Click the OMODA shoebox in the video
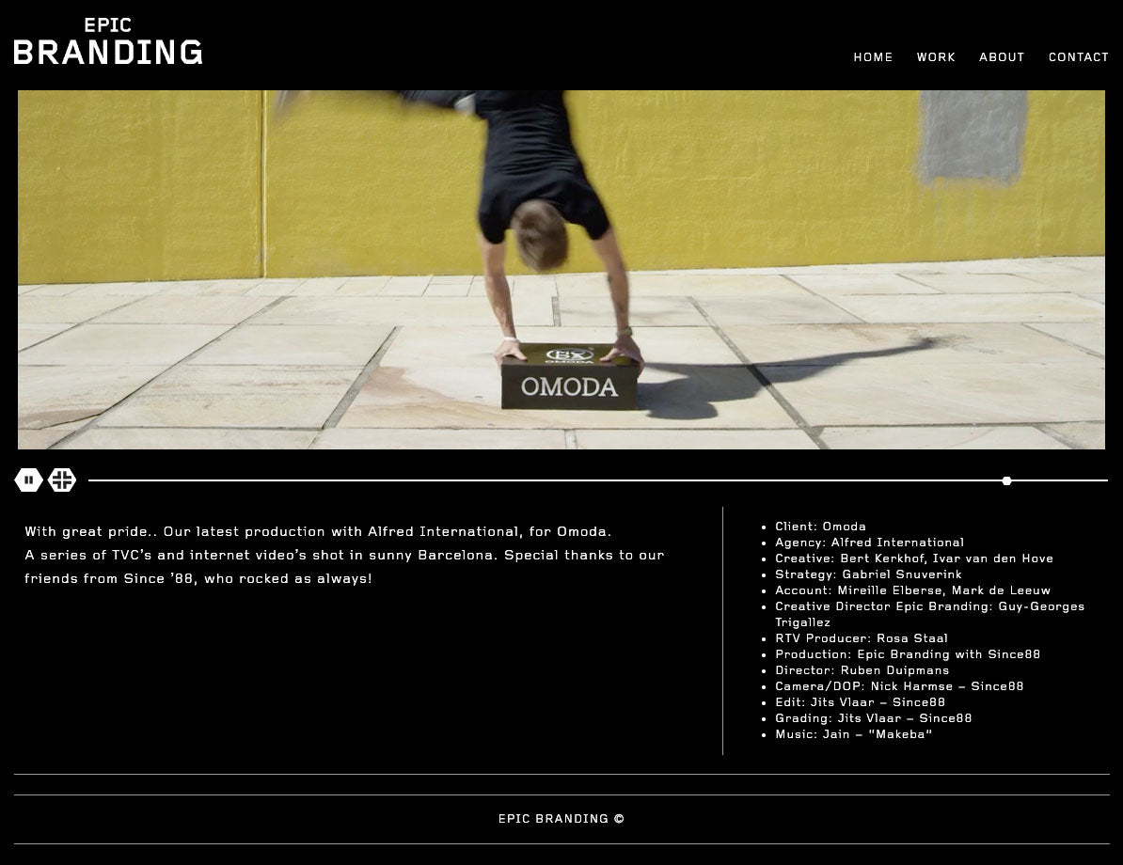The image size is (1123, 865). [569, 377]
